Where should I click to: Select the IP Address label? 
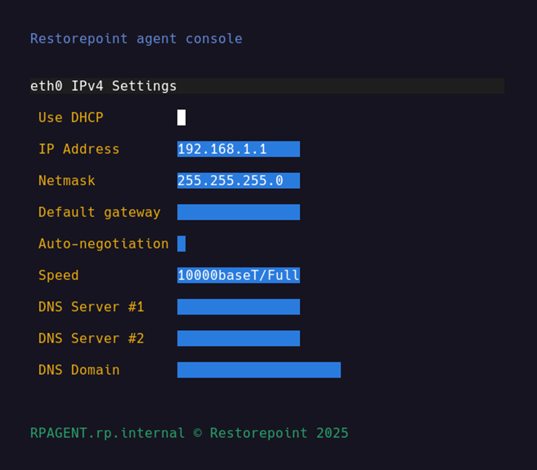point(79,149)
